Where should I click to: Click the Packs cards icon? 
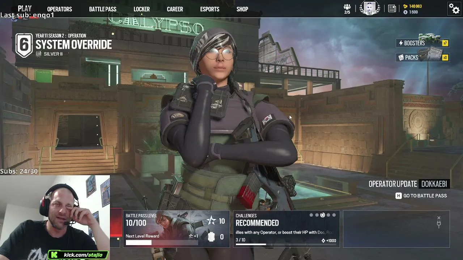(x=401, y=57)
